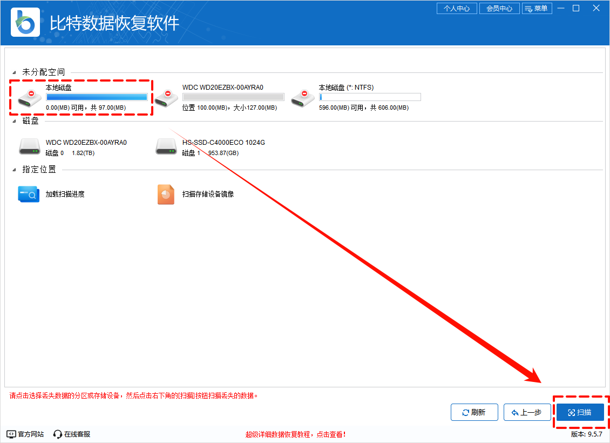Open 在线客服 online support

(72, 434)
